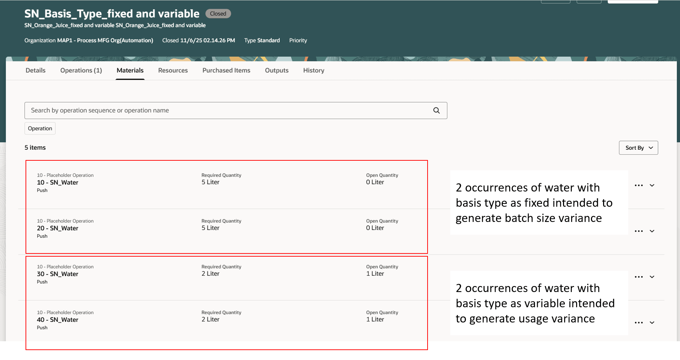This screenshot has width=680, height=360.
Task: Open the Sort By dropdown
Action: (638, 148)
